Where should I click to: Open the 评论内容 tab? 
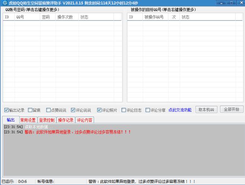85,120
